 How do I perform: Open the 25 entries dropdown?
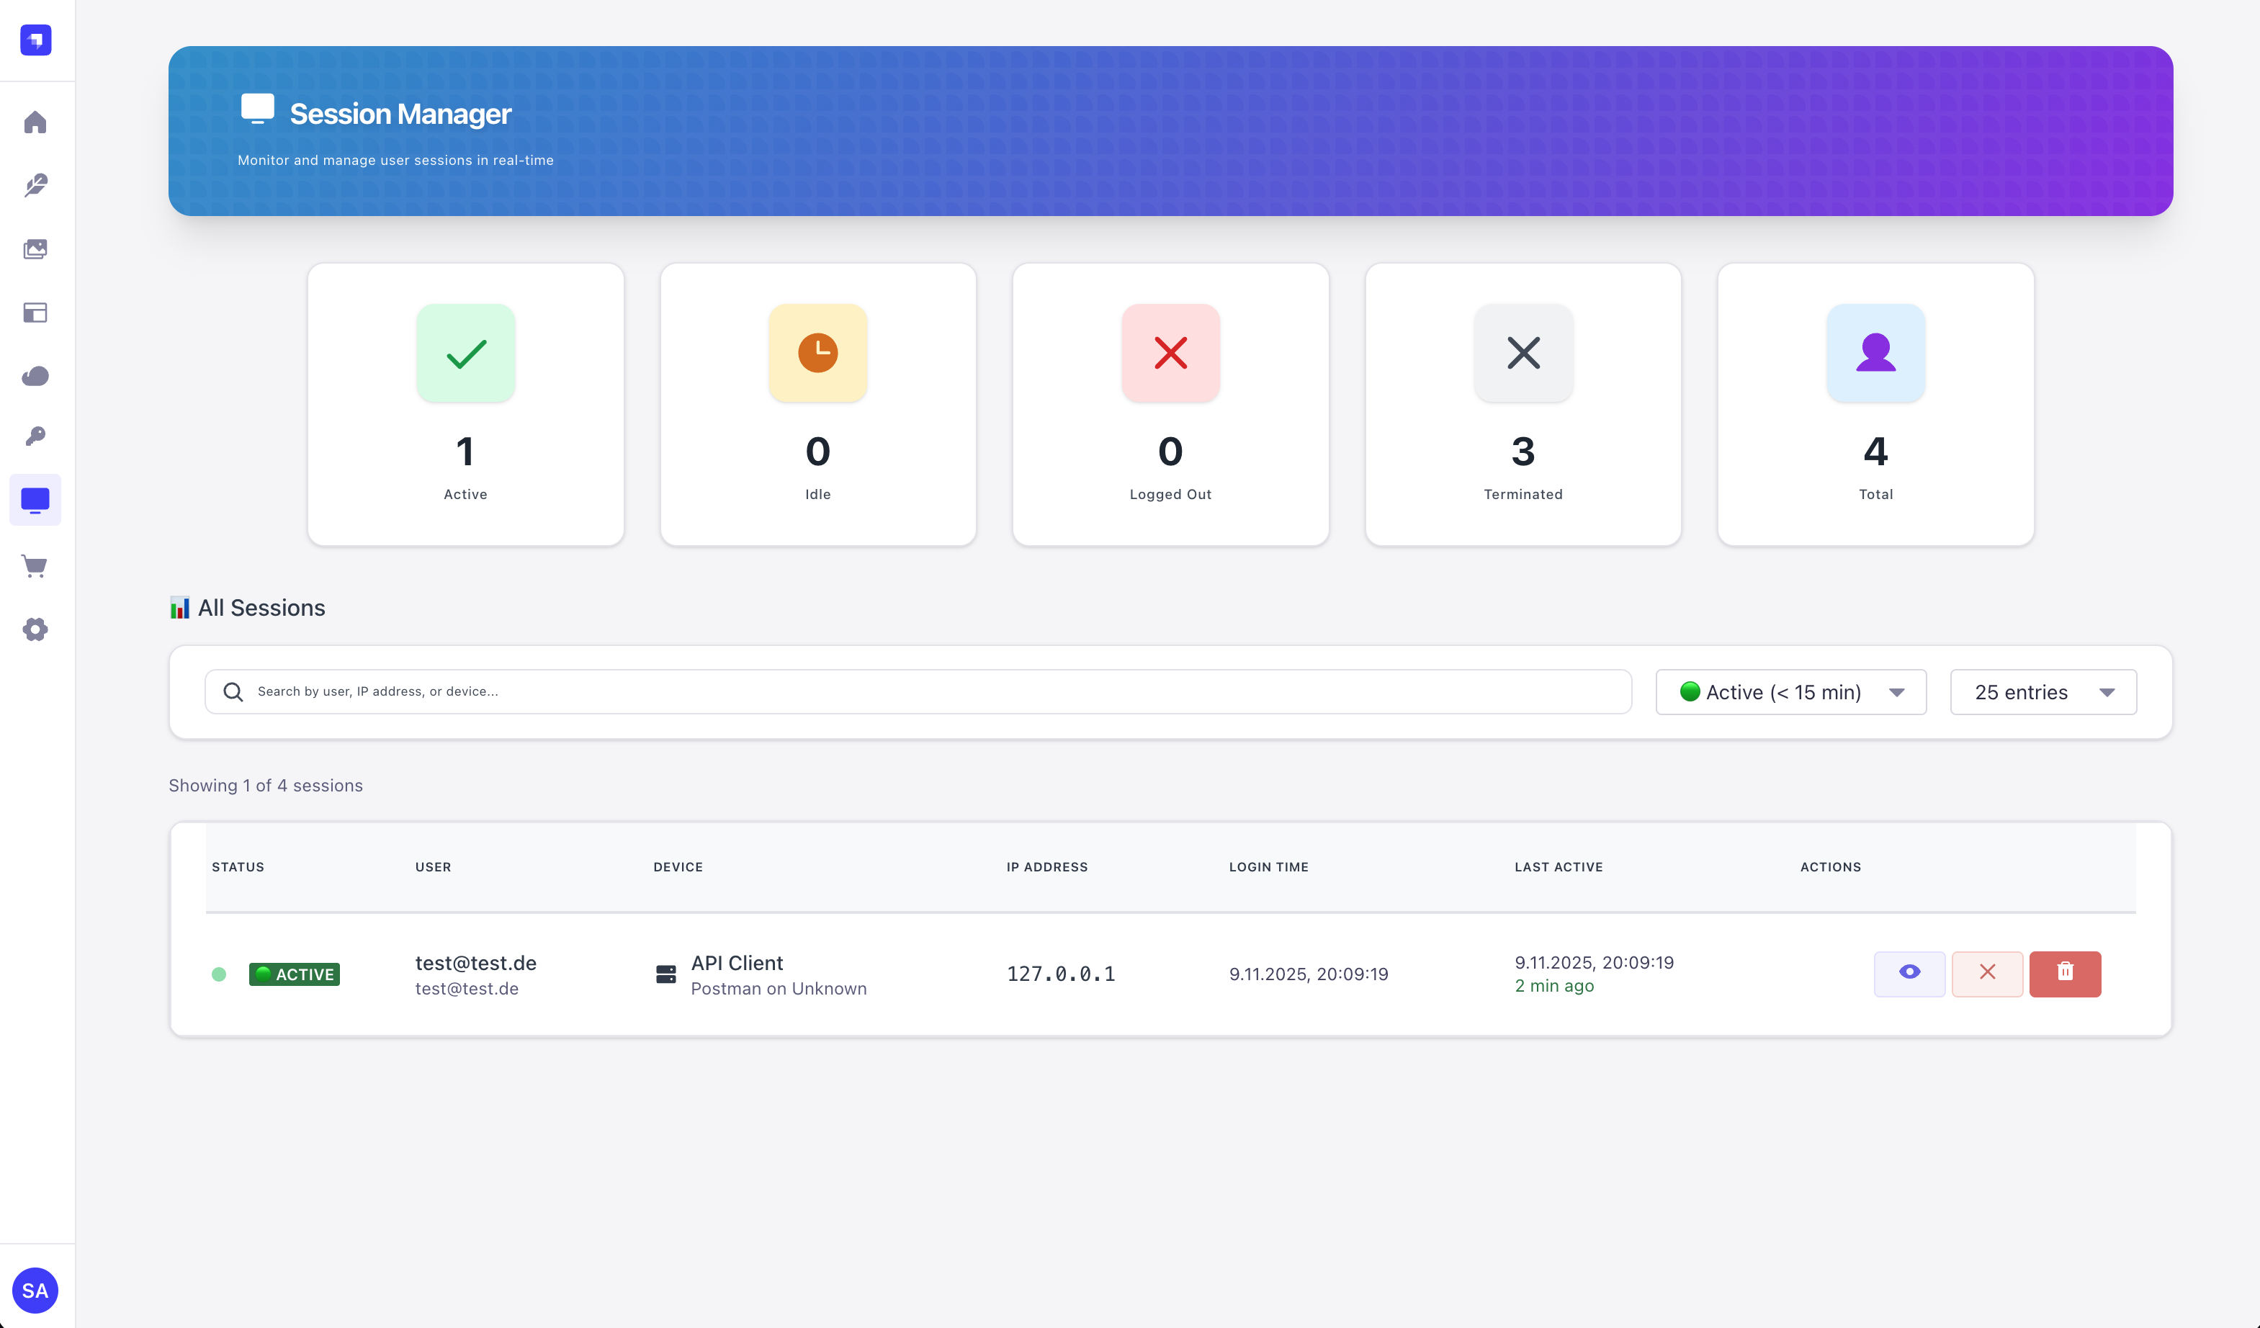[2042, 692]
